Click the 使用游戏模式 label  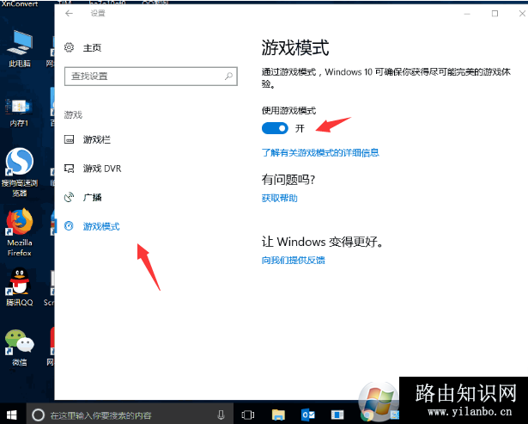click(288, 110)
